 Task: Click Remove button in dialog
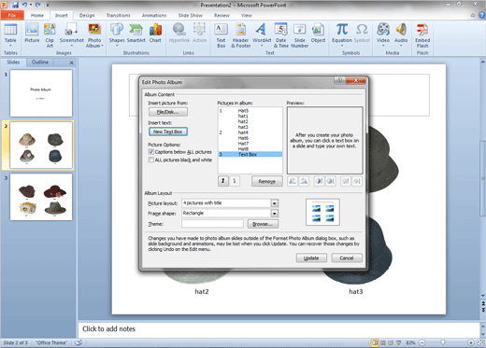(267, 181)
